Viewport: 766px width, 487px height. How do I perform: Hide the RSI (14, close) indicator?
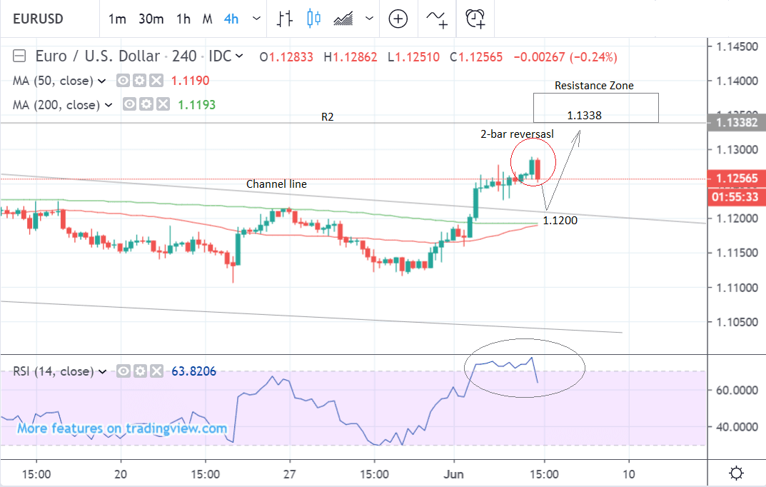click(x=124, y=371)
